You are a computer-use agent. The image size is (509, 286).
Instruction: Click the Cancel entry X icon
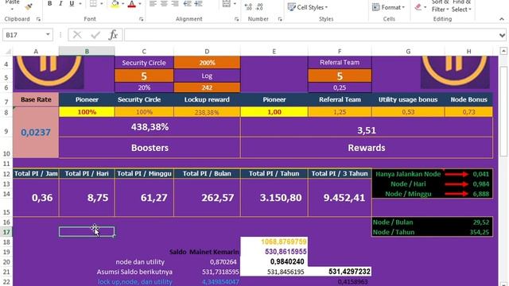pyautogui.click(x=77, y=35)
